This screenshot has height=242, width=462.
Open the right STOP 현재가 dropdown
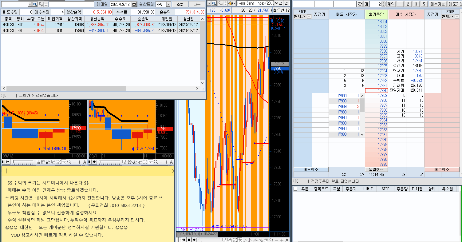pyautogui.click(x=457, y=16)
